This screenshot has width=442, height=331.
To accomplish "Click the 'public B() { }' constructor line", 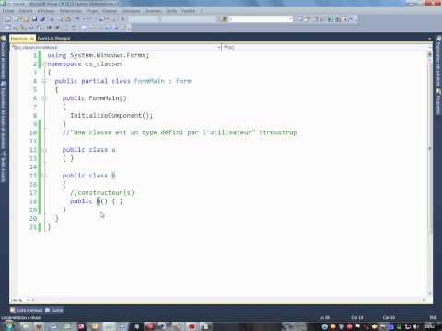I will click(97, 201).
